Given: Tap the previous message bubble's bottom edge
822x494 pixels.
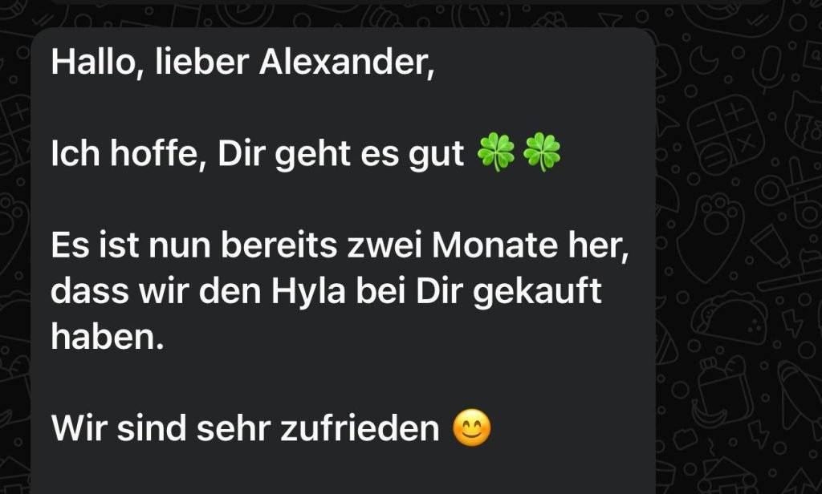Looking at the screenshot, I should [x=409, y=2].
